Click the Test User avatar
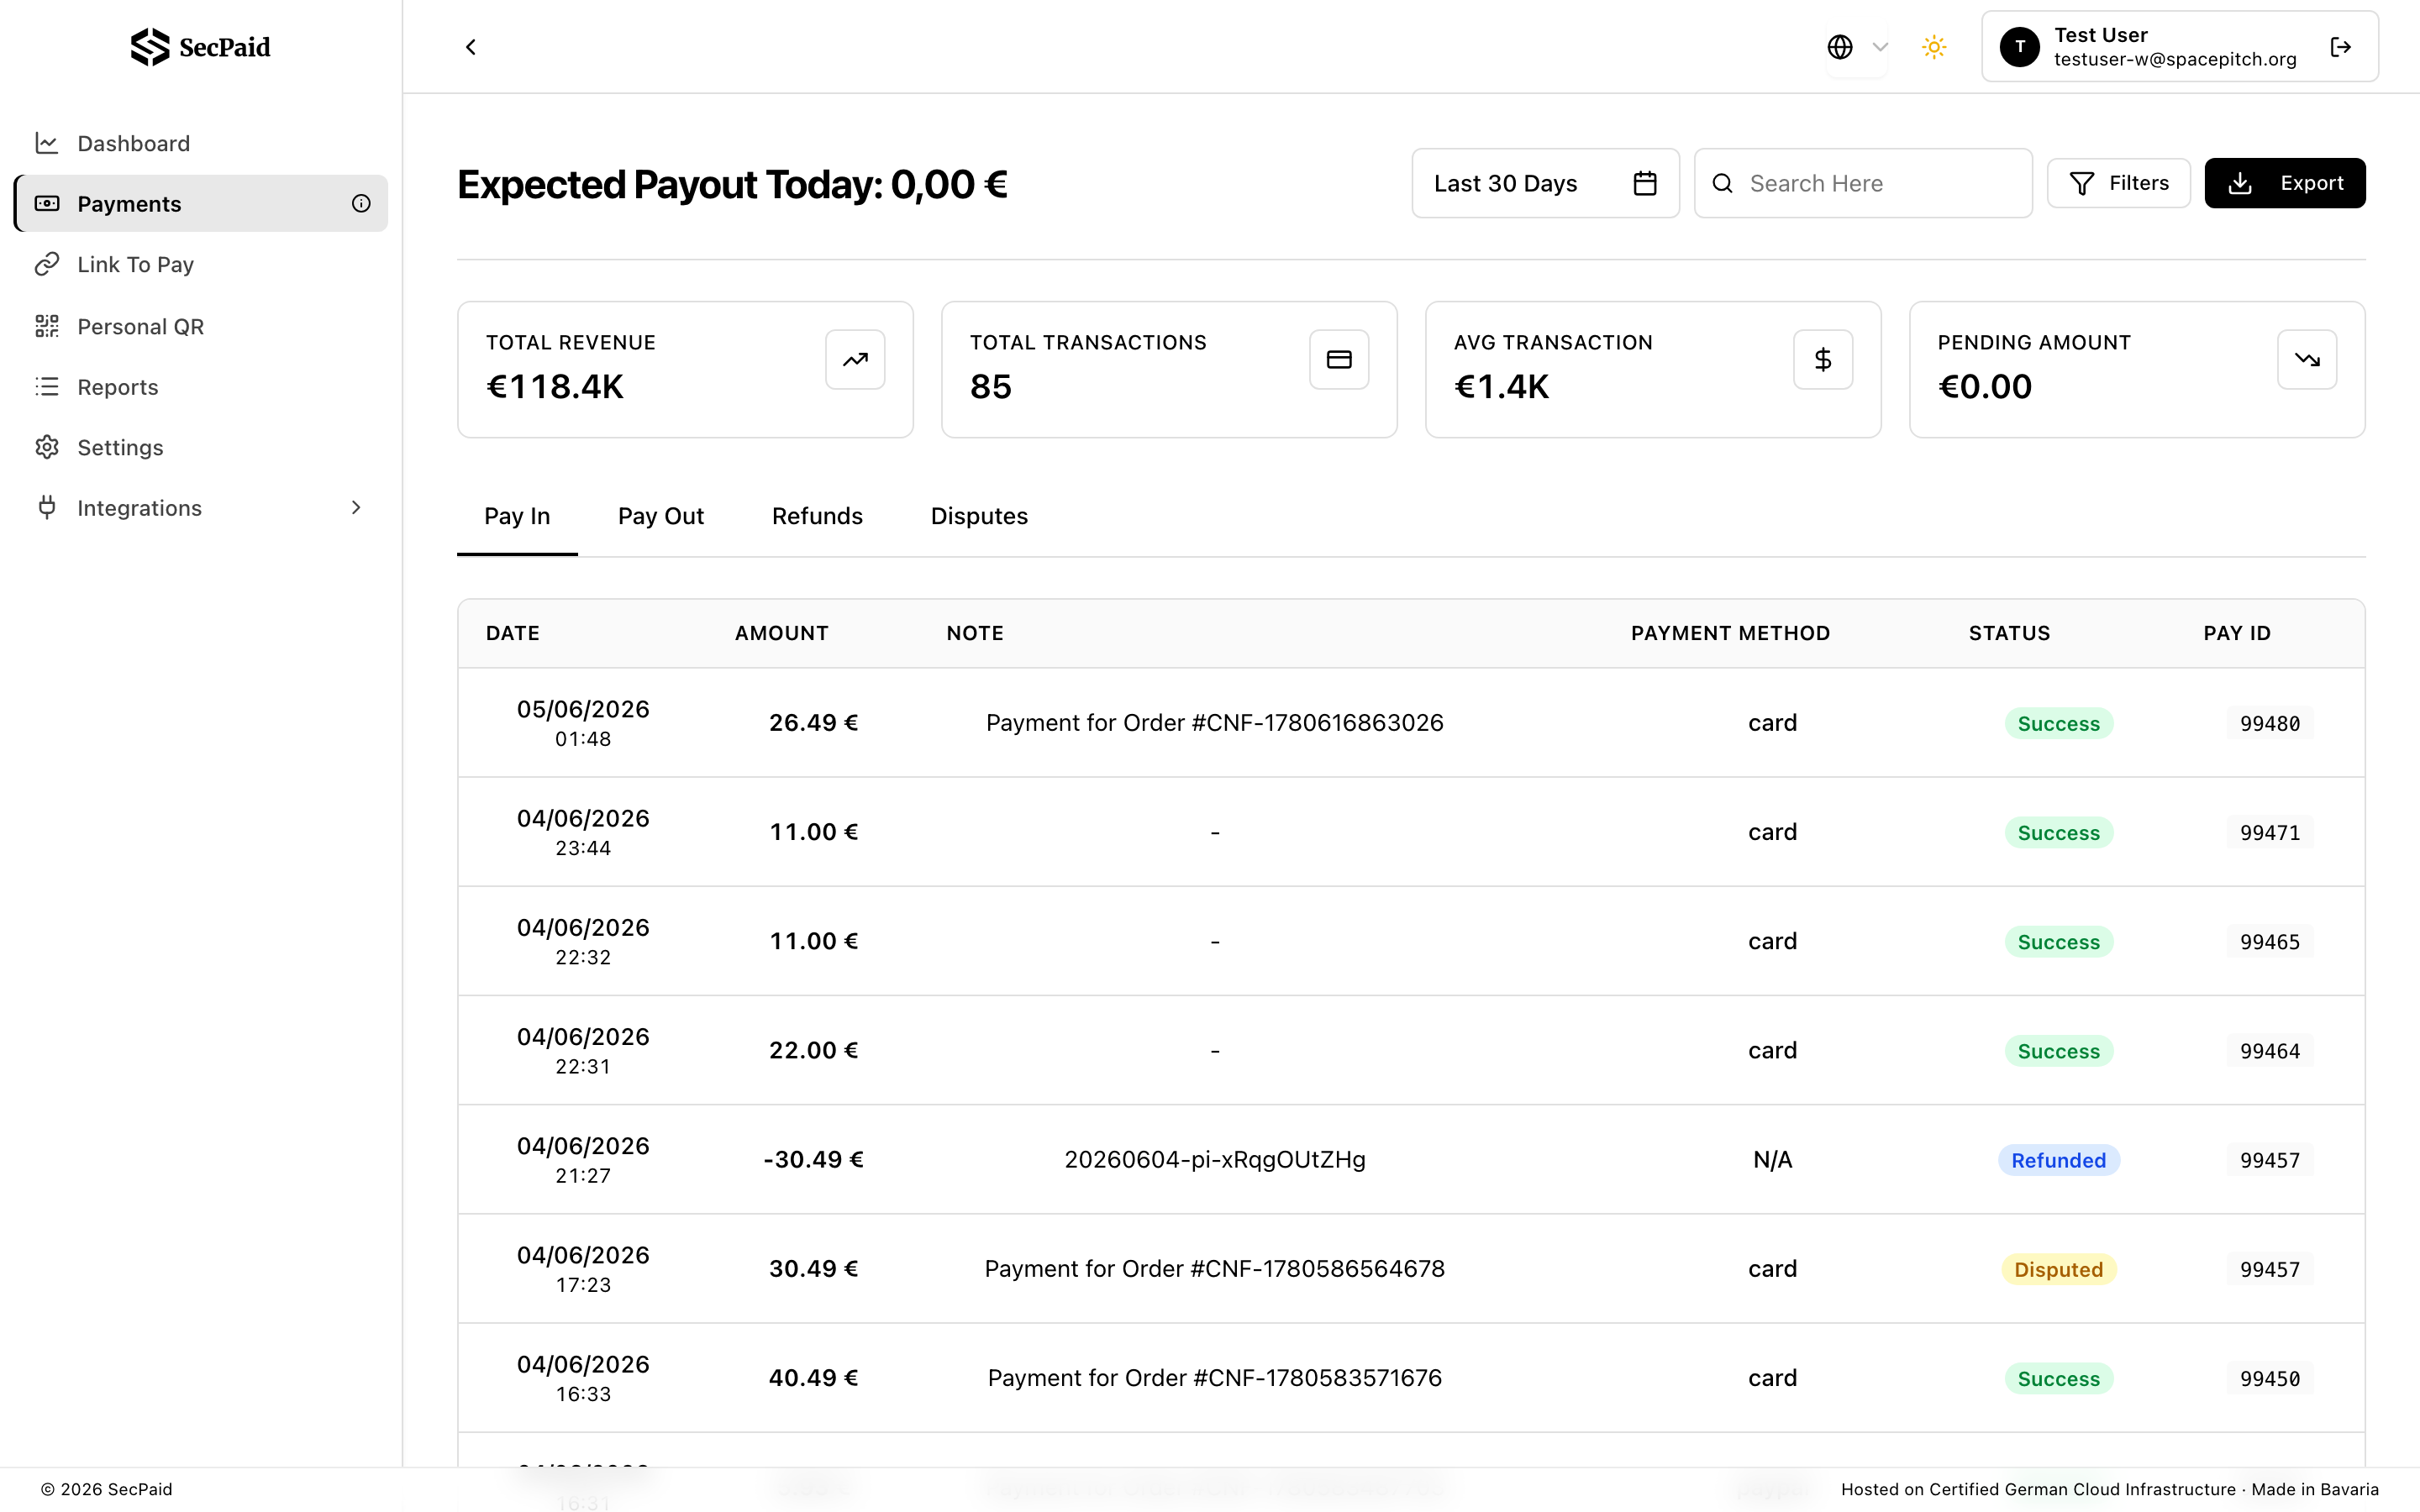 (2019, 47)
